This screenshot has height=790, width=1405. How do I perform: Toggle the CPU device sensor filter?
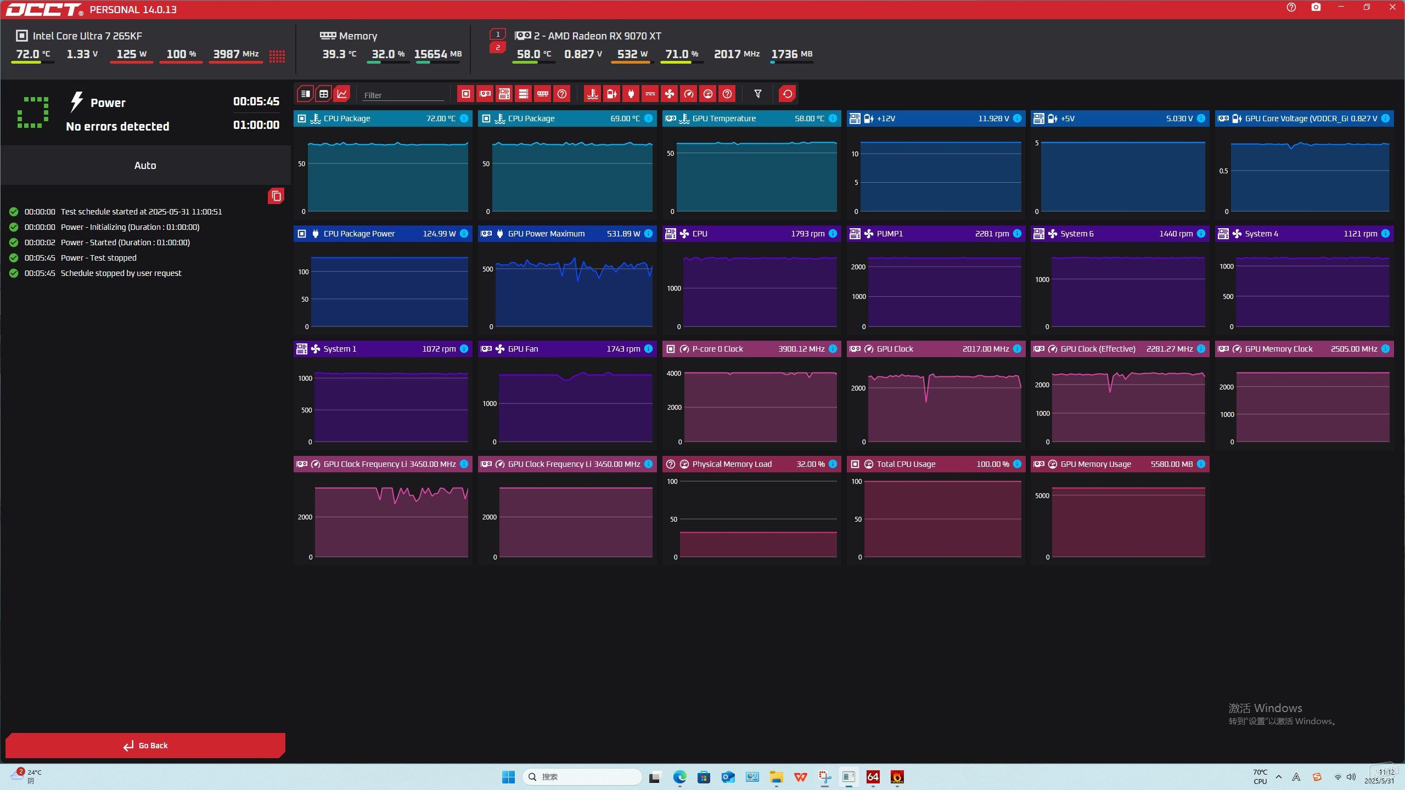click(x=466, y=94)
